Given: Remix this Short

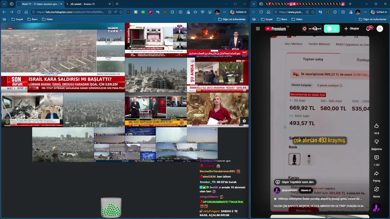Looking at the screenshot, I should tap(377, 189).
